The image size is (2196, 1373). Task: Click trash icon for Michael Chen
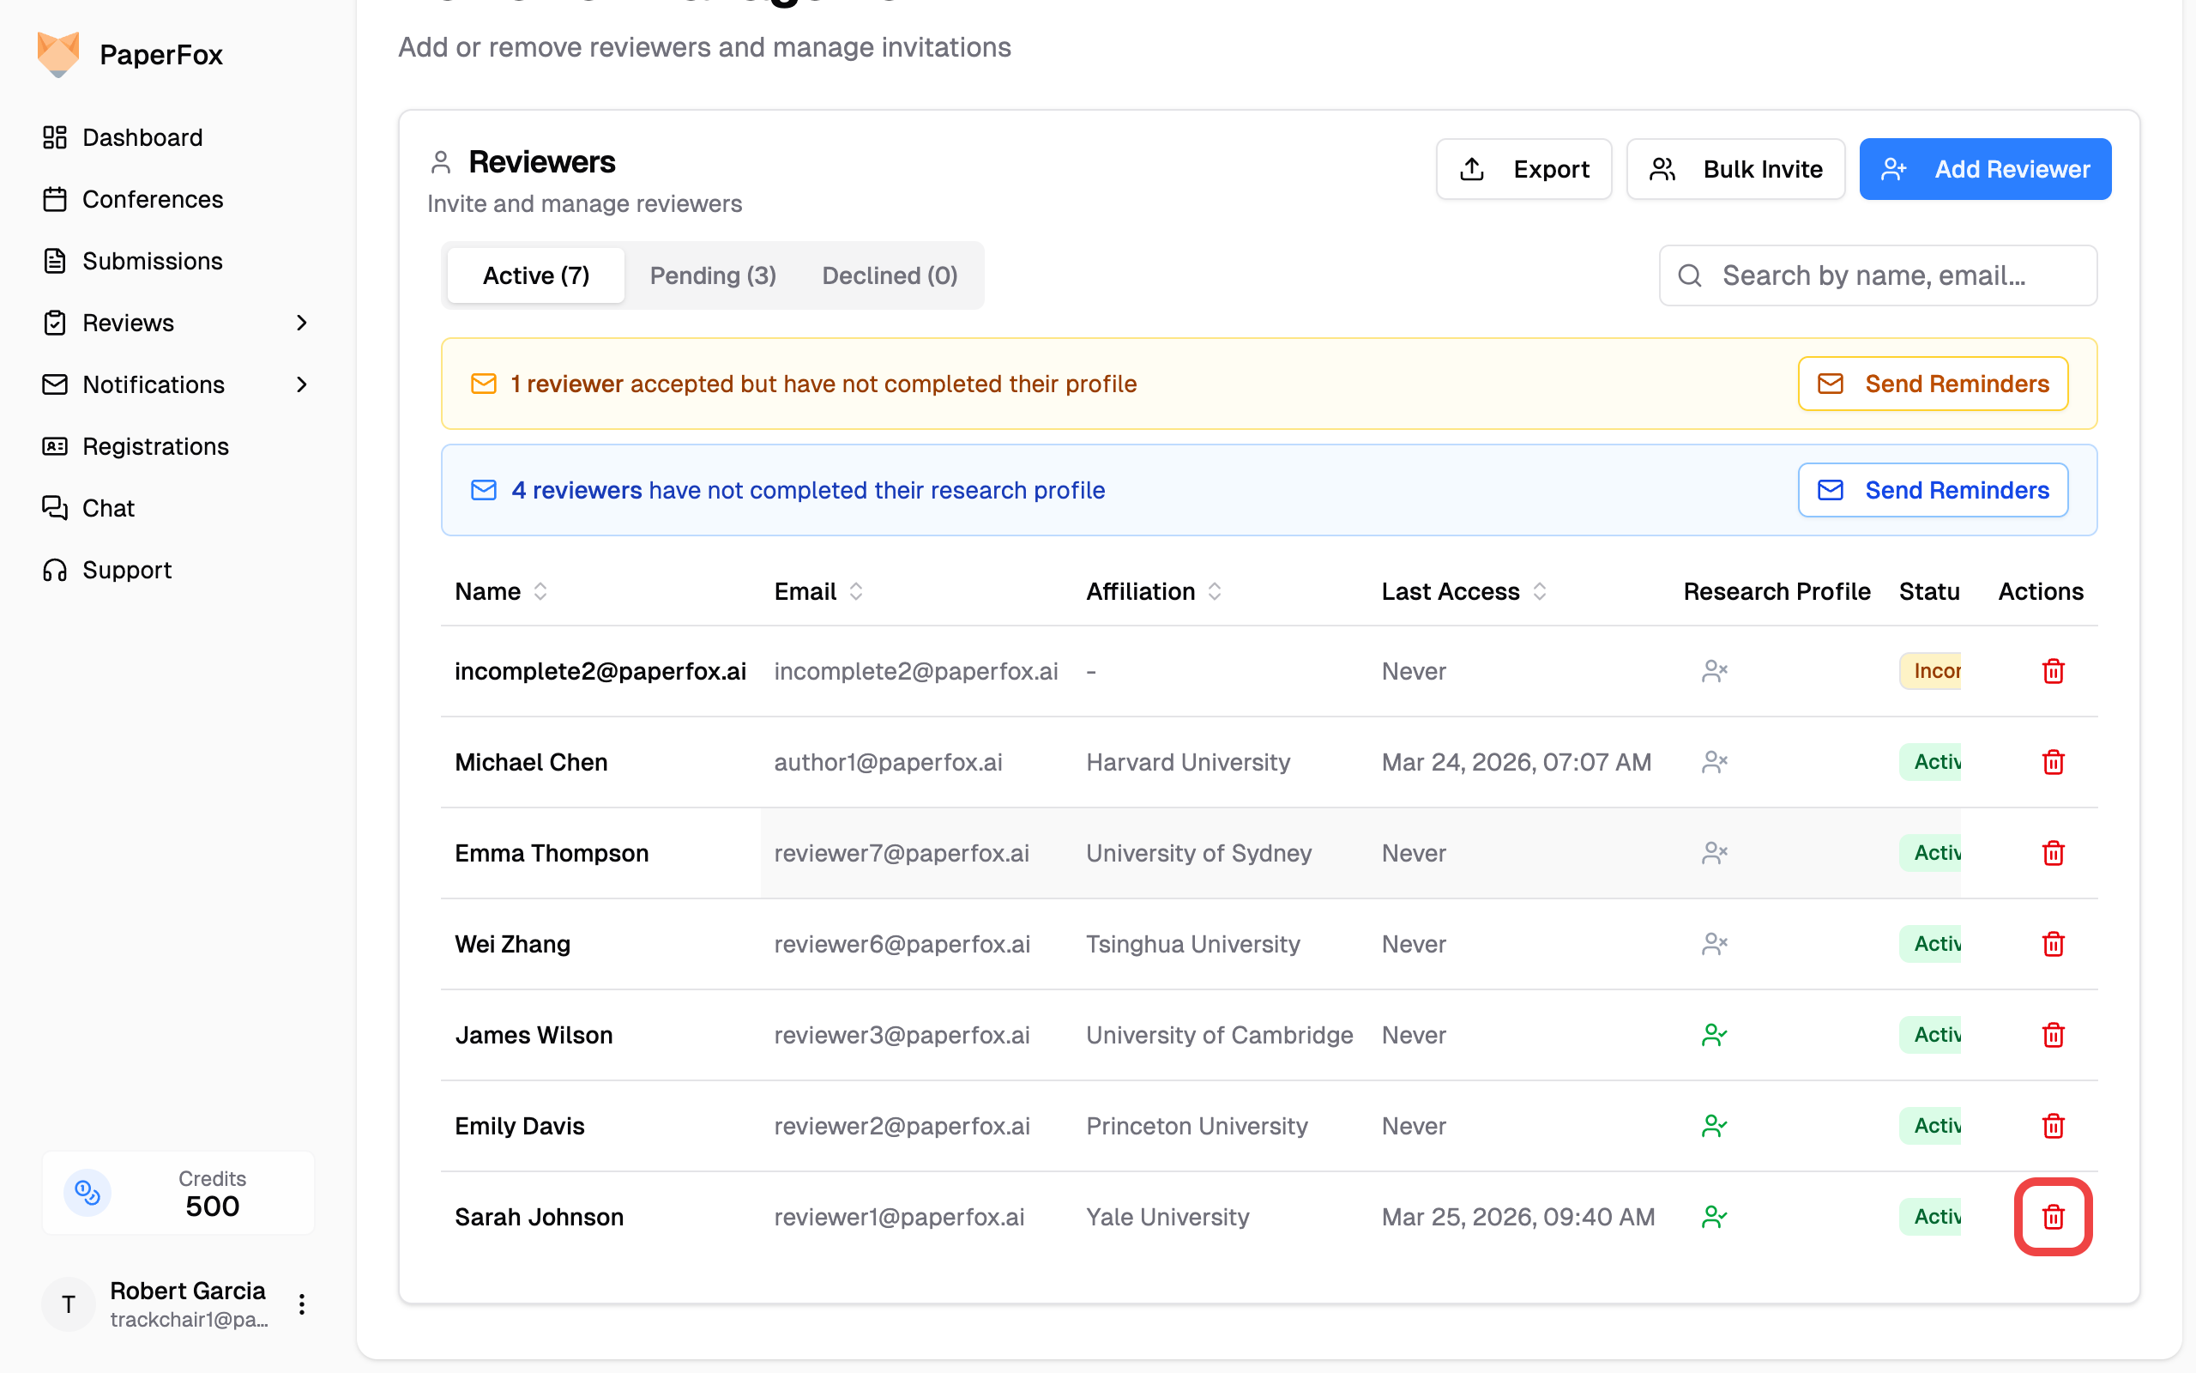[x=2053, y=762]
